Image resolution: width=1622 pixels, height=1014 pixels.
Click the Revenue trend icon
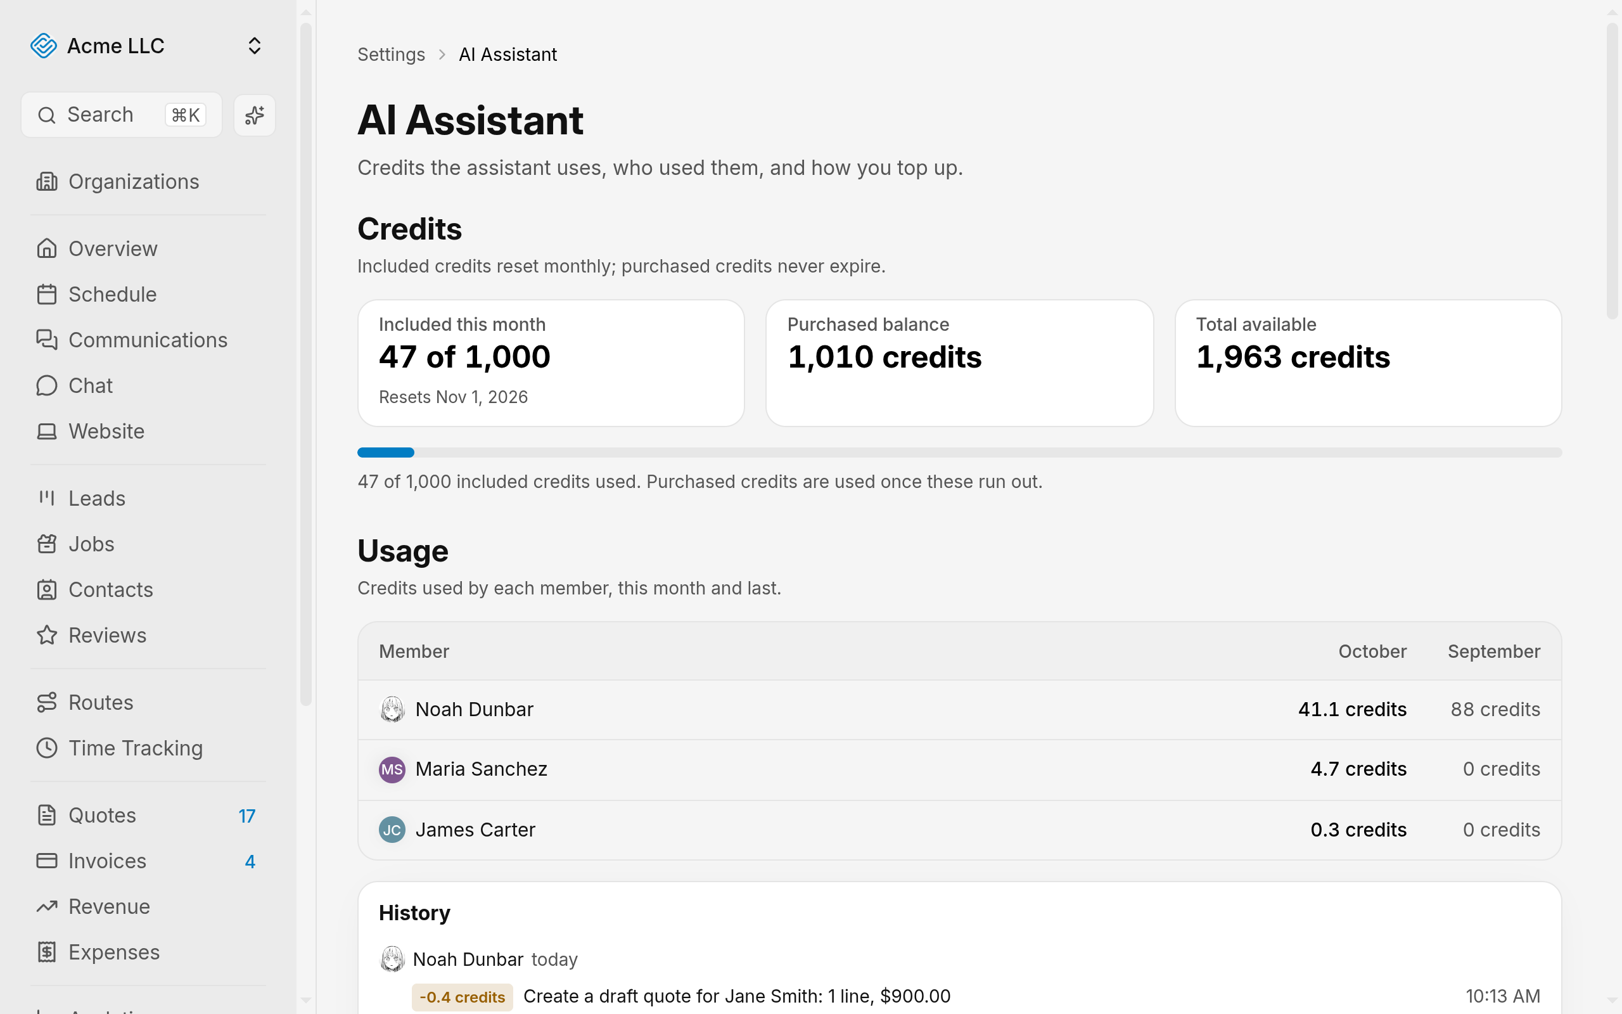(47, 906)
